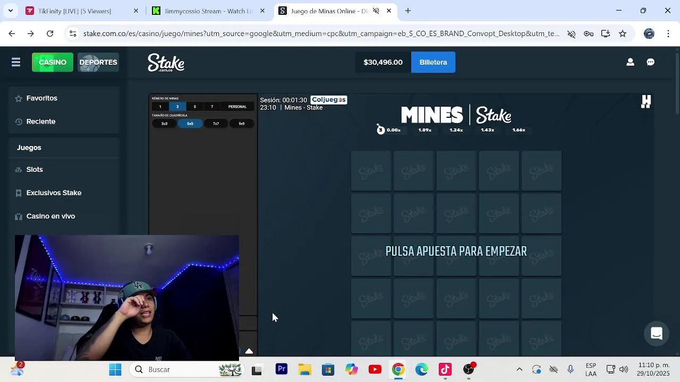
Task: Open YouTube from the taskbar
Action: coord(375,369)
